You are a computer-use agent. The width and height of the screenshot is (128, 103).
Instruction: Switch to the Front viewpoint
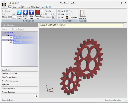[x=61, y=11]
